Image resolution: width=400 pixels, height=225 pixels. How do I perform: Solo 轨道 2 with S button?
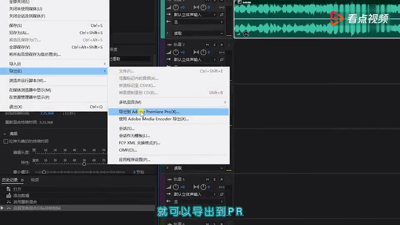214,45
